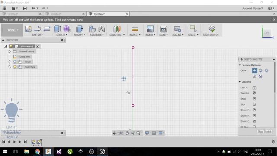The image size is (277, 156).
Task: Click the Stop Sketch toolbar icon
Action: [212, 29]
